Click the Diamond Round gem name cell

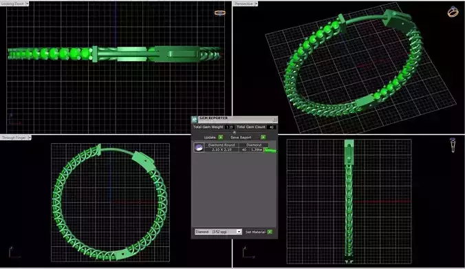coord(221,145)
